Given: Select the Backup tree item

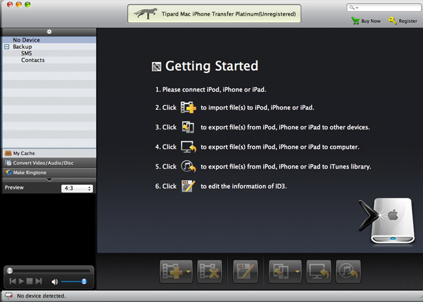Looking at the screenshot, I should pos(22,47).
